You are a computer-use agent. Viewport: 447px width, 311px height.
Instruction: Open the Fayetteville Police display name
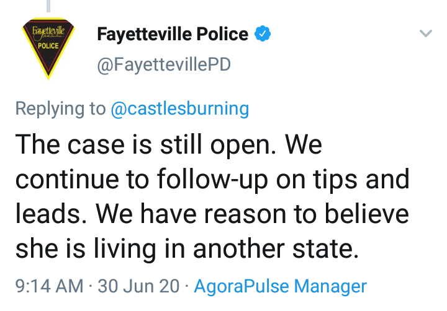pyautogui.click(x=173, y=34)
